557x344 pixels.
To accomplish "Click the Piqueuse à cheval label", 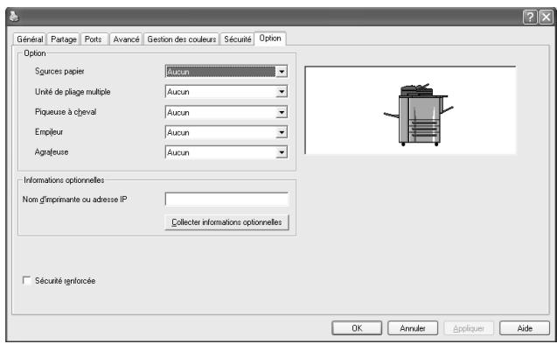I will pos(66,112).
